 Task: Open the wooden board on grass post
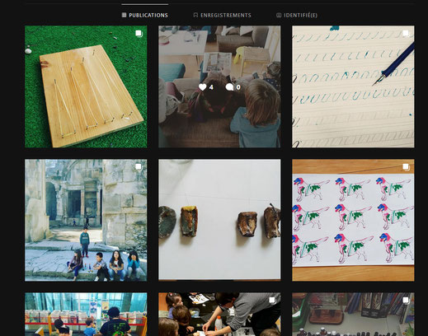click(86, 86)
